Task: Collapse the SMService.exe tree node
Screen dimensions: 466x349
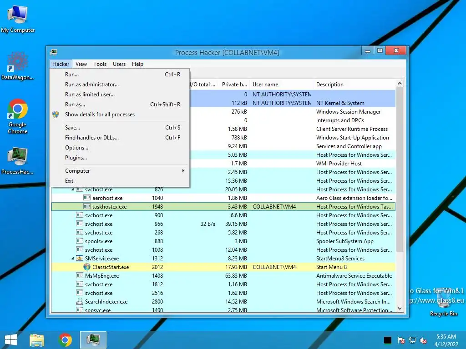Action: point(73,259)
